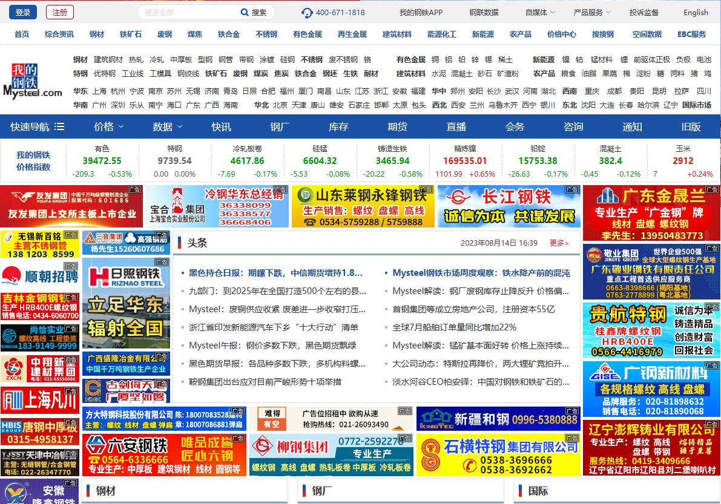Open the 快速导航 list menu icon
The image size is (721, 504).
[59, 126]
